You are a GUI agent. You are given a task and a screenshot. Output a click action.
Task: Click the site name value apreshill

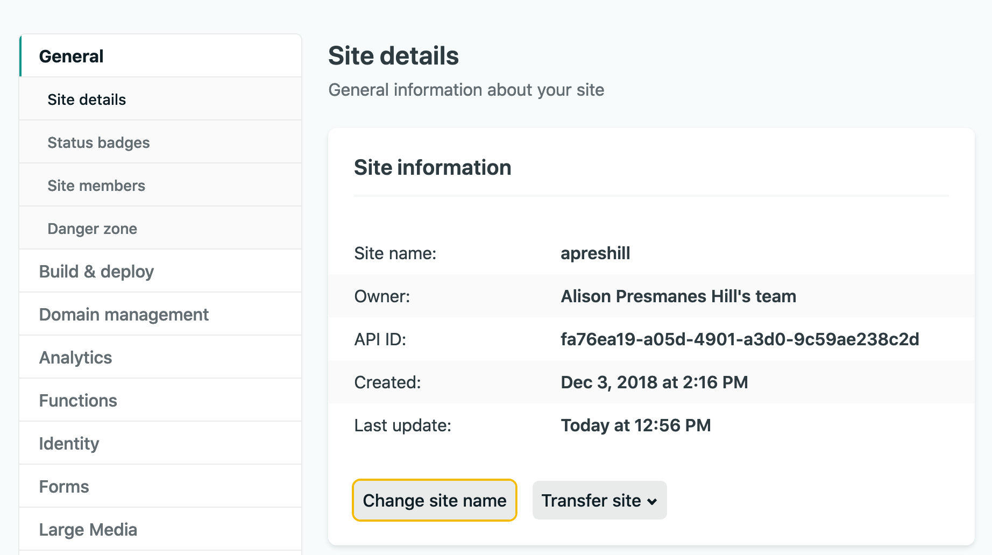click(595, 253)
